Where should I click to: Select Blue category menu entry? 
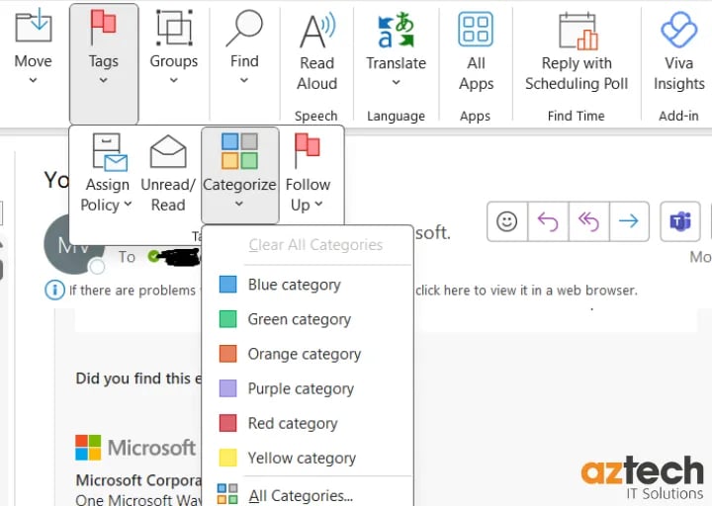(x=308, y=285)
